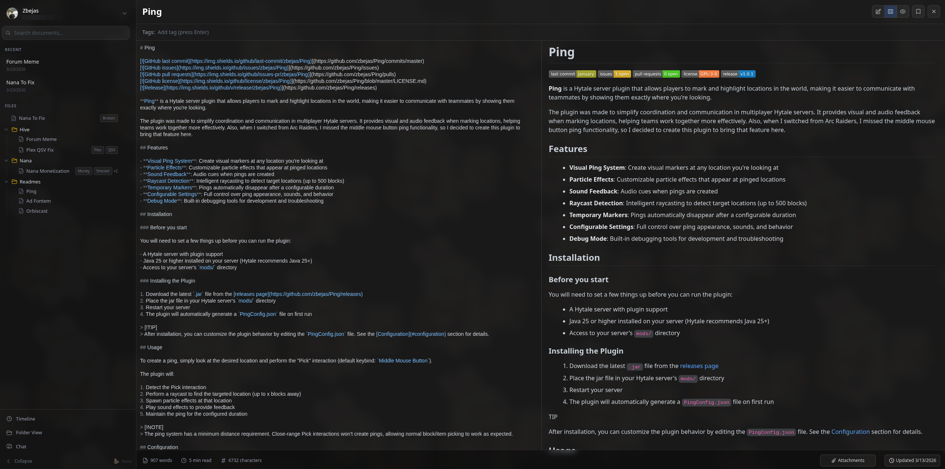945x469 pixels.
Task: Open the Ping file in Readmes
Action: click(31, 191)
